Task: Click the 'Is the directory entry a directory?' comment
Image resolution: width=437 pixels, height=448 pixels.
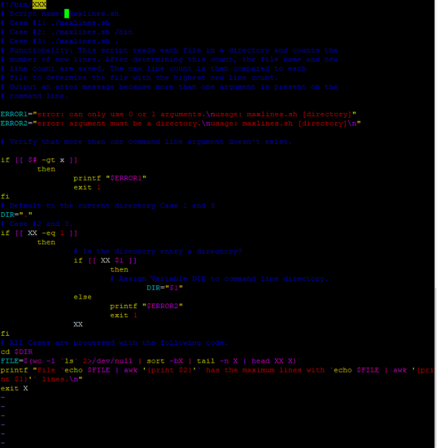Action: click(158, 252)
